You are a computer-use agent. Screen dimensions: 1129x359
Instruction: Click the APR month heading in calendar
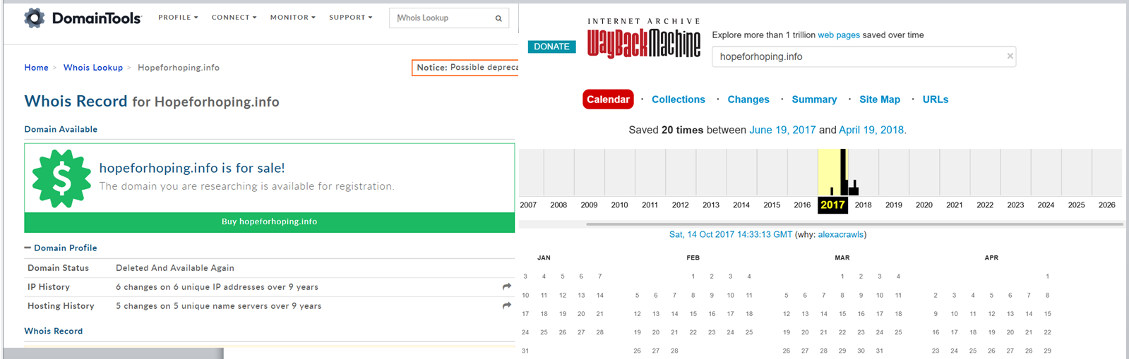[991, 258]
